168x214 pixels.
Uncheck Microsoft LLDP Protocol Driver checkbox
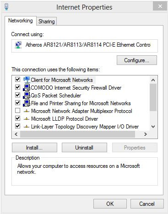(18, 118)
